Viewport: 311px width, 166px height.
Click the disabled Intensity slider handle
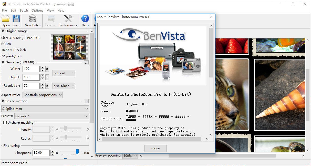pos(65,128)
